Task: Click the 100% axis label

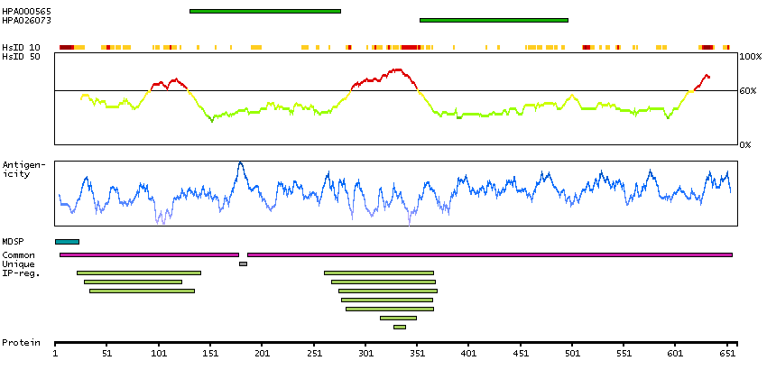Action: click(x=751, y=57)
